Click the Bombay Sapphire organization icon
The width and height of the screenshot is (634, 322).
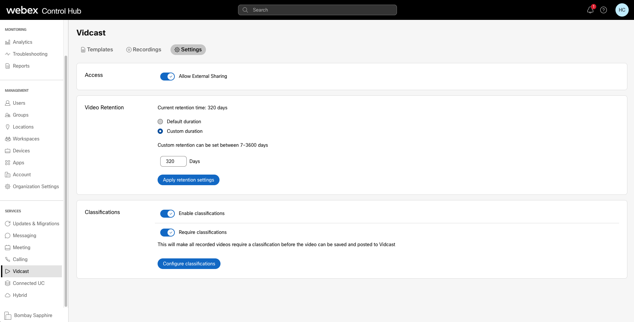(x=8, y=316)
